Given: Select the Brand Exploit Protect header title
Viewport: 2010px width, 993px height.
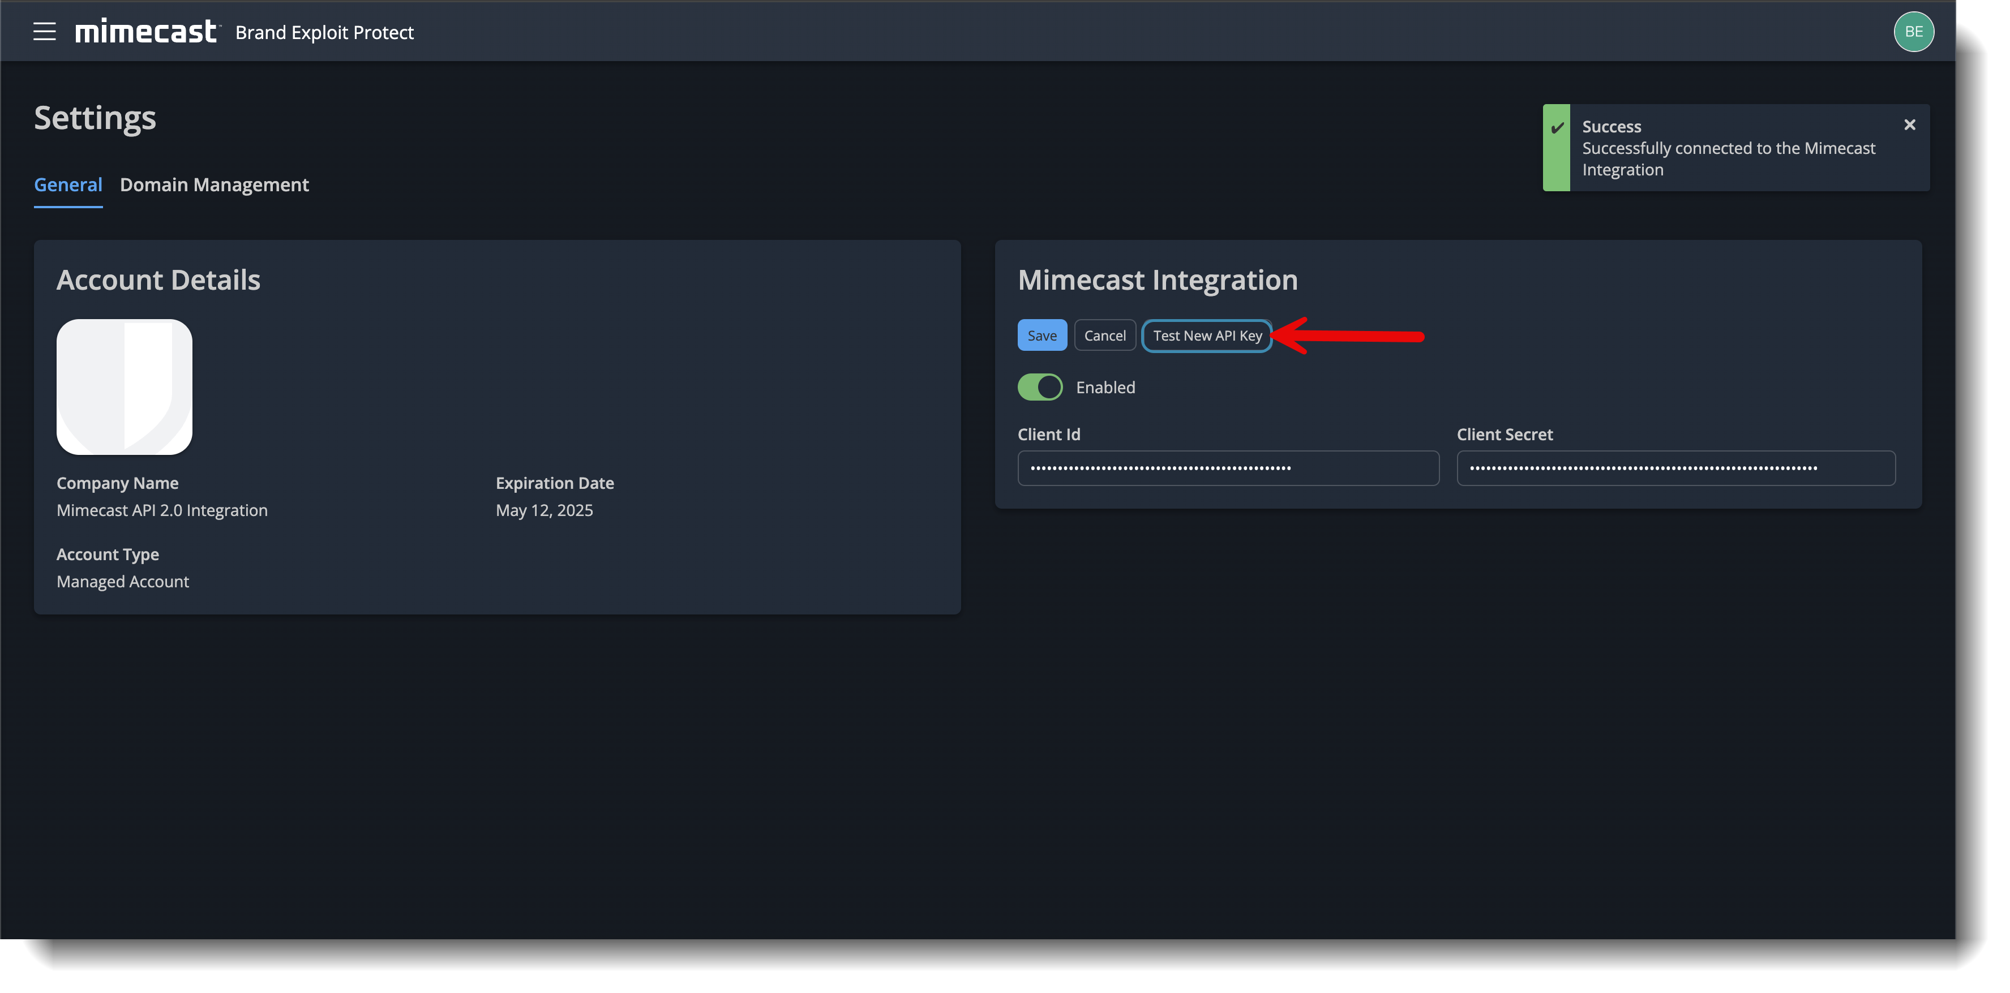Looking at the screenshot, I should [324, 32].
